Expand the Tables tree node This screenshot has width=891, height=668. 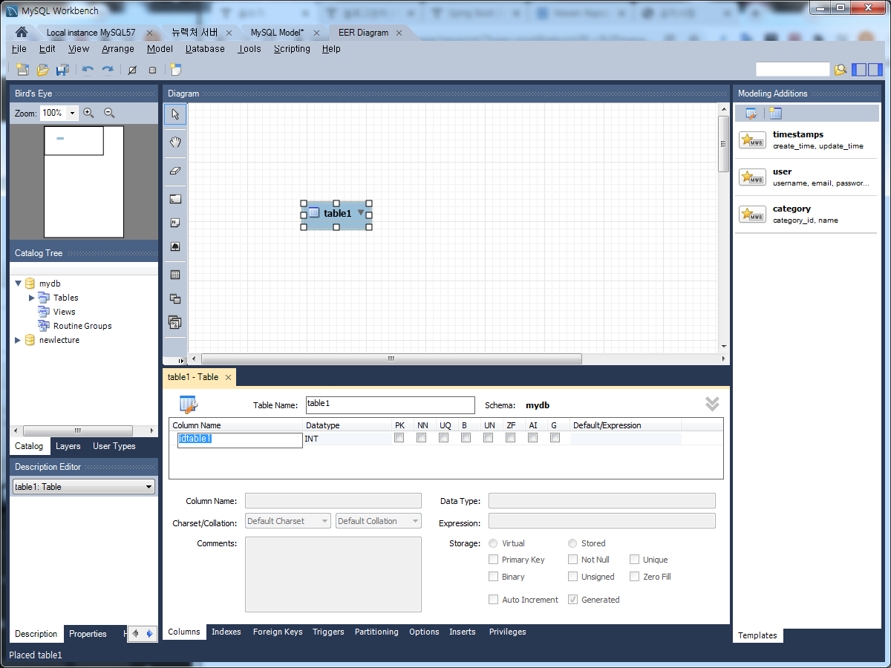pos(32,298)
